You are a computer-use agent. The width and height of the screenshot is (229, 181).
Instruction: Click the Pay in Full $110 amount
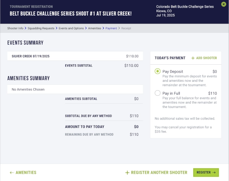212,93
